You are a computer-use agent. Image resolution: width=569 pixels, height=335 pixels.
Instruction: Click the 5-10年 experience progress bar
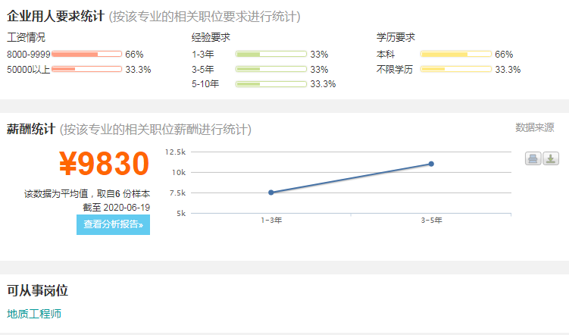[271, 84]
